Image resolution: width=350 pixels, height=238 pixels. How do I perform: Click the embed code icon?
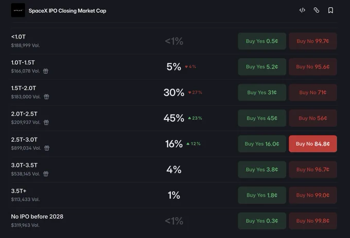point(302,10)
